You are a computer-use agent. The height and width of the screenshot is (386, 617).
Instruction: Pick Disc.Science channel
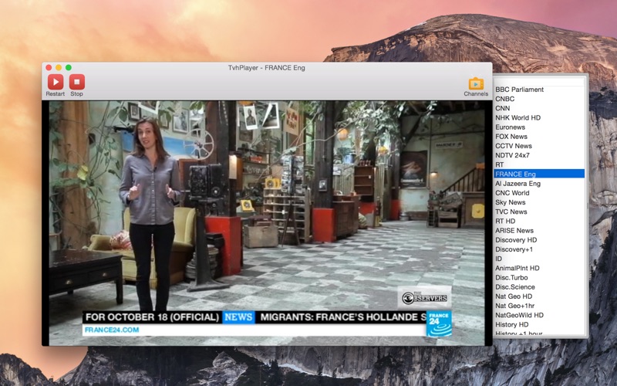point(539,287)
